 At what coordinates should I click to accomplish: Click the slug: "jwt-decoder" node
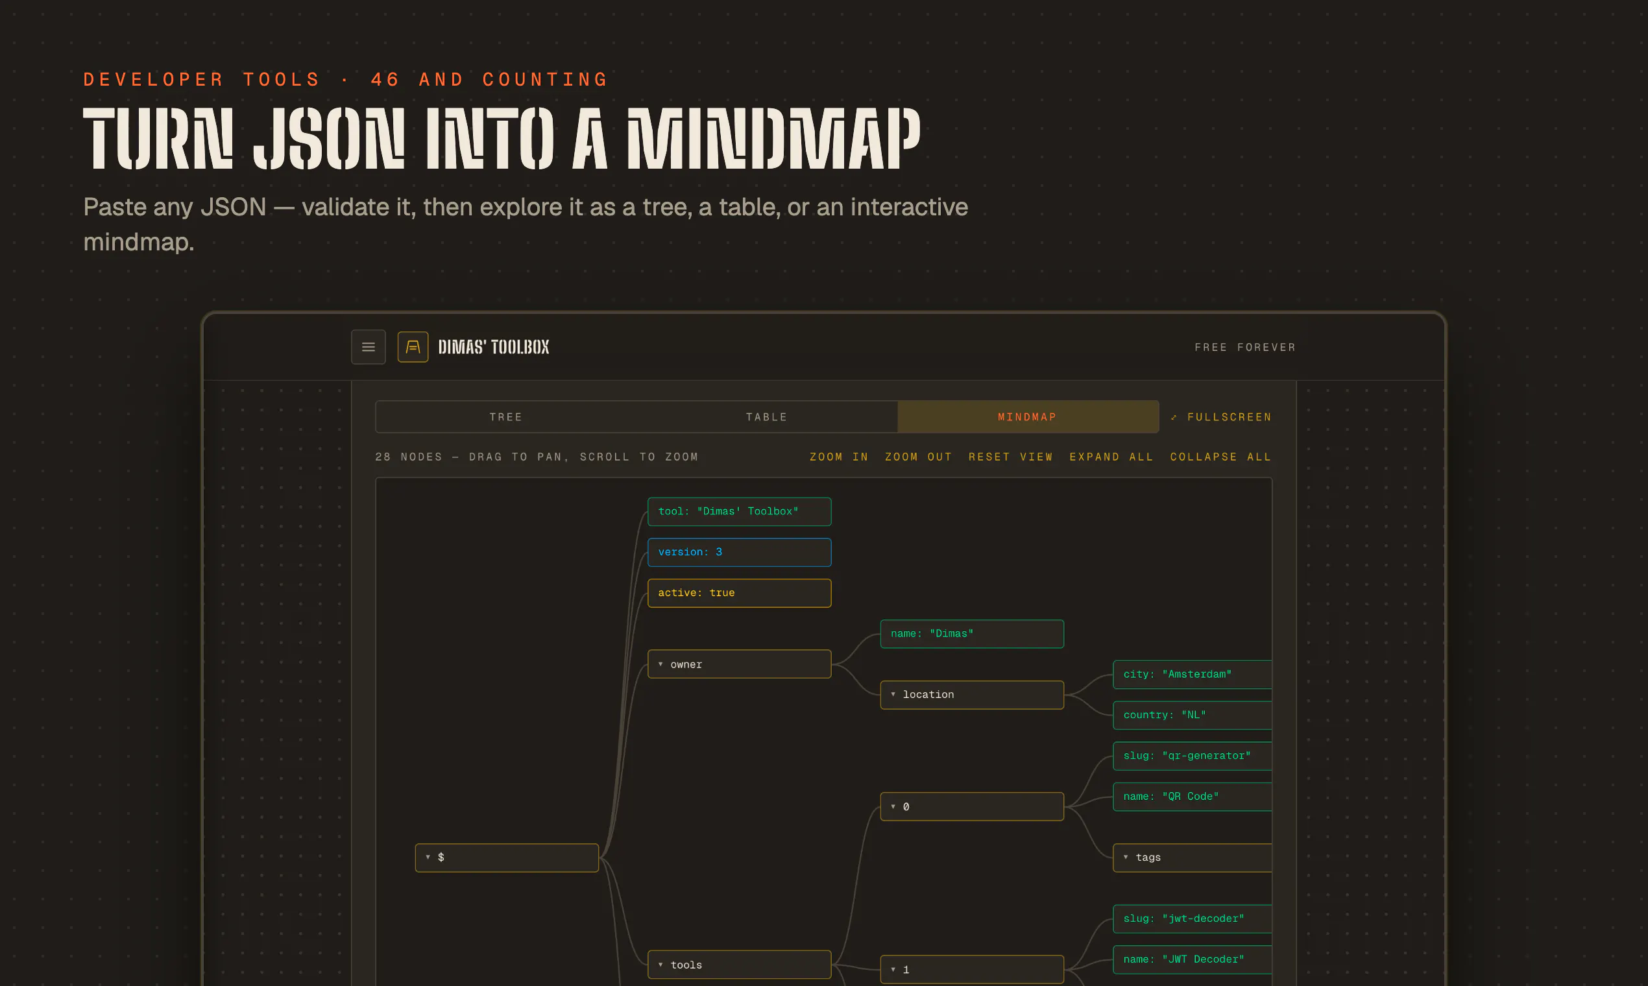(x=1192, y=919)
